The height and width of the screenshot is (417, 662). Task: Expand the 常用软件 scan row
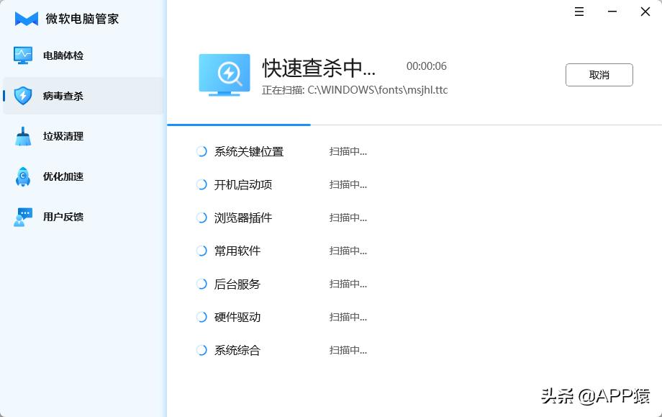238,251
